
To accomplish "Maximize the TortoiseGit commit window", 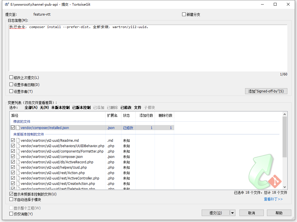I will 275,4.
